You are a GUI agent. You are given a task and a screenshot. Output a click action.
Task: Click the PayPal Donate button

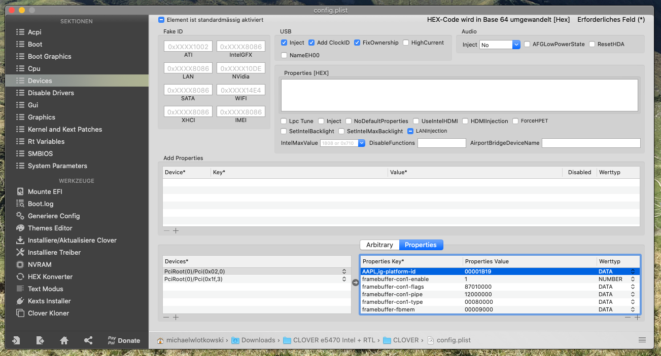123,340
